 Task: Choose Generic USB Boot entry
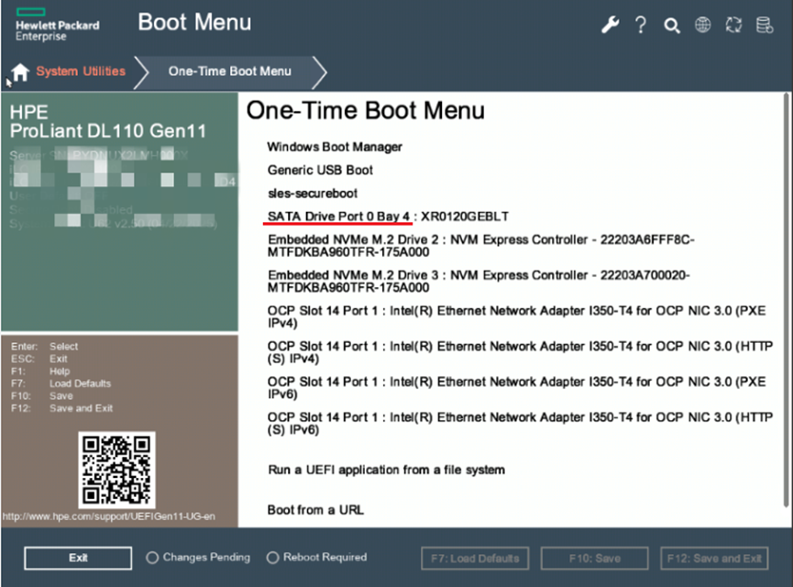pyautogui.click(x=320, y=170)
